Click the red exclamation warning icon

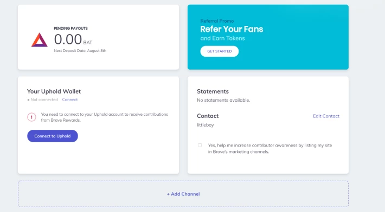pyautogui.click(x=31, y=117)
